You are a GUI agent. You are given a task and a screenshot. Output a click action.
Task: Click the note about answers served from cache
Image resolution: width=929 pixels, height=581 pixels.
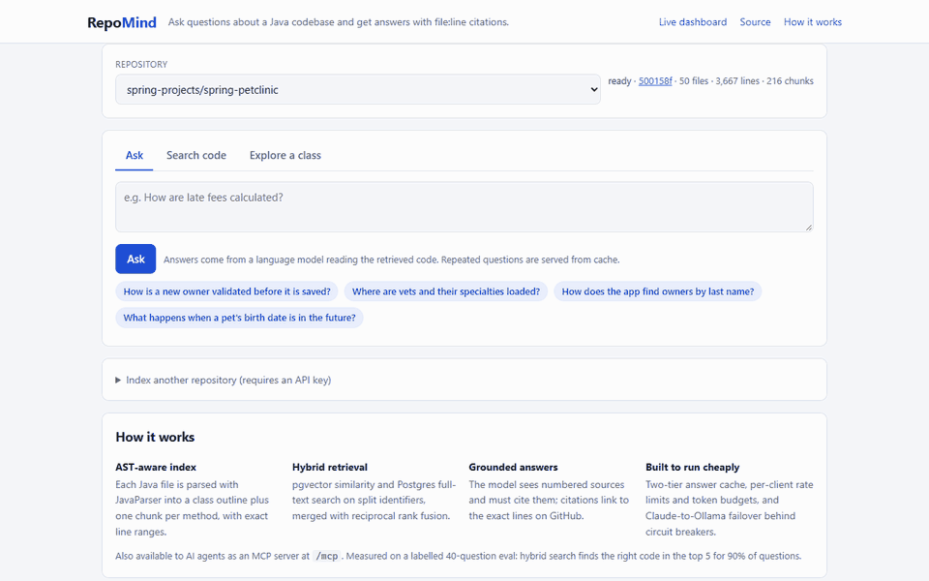(392, 260)
